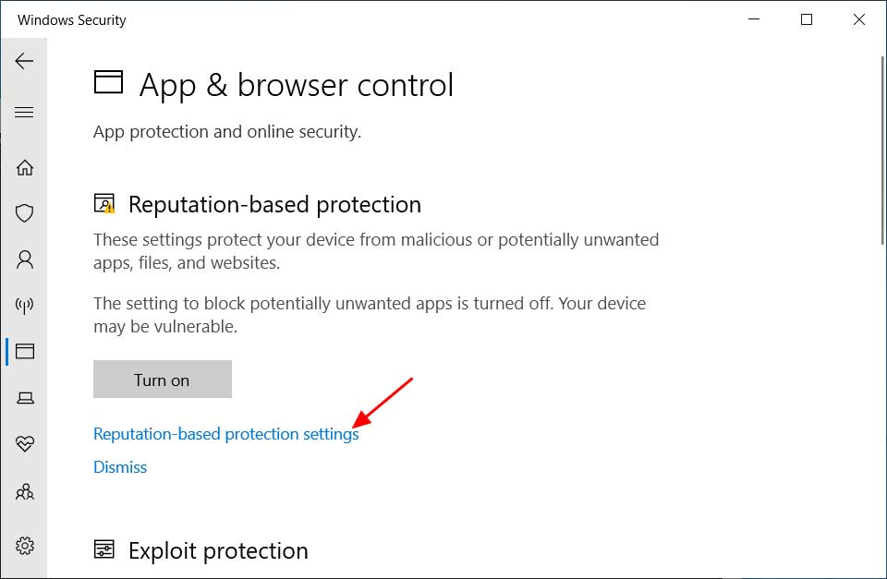Dismiss the reputation protection warning
The image size is (887, 579).
pyautogui.click(x=120, y=467)
